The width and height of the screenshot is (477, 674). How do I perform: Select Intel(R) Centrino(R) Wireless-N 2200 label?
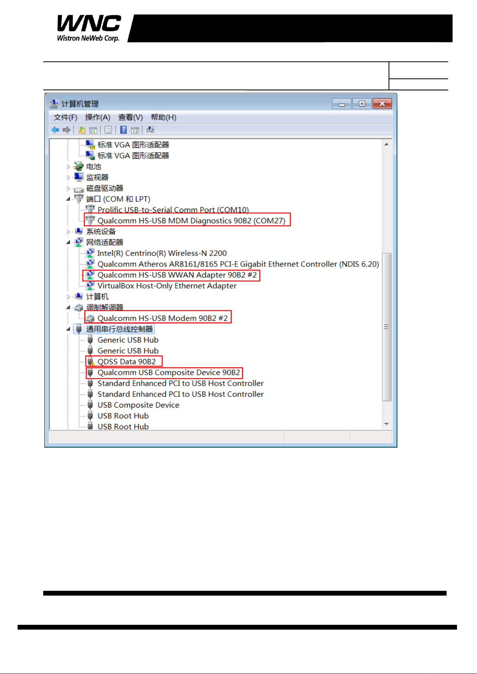pos(162,253)
